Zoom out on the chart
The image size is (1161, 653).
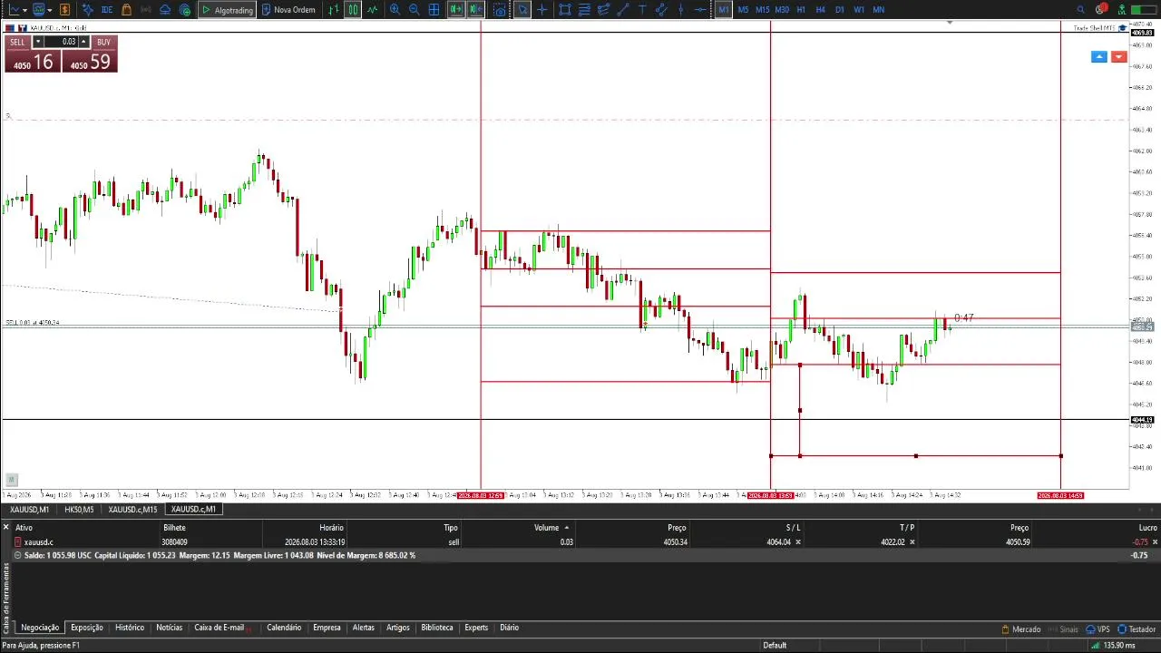tap(415, 9)
